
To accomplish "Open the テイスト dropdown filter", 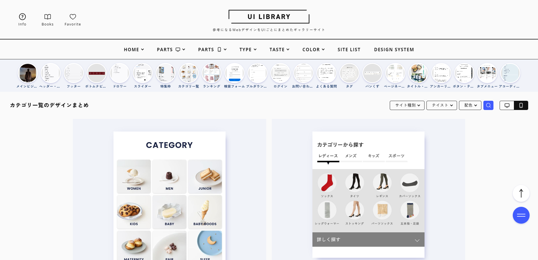I will click(442, 105).
